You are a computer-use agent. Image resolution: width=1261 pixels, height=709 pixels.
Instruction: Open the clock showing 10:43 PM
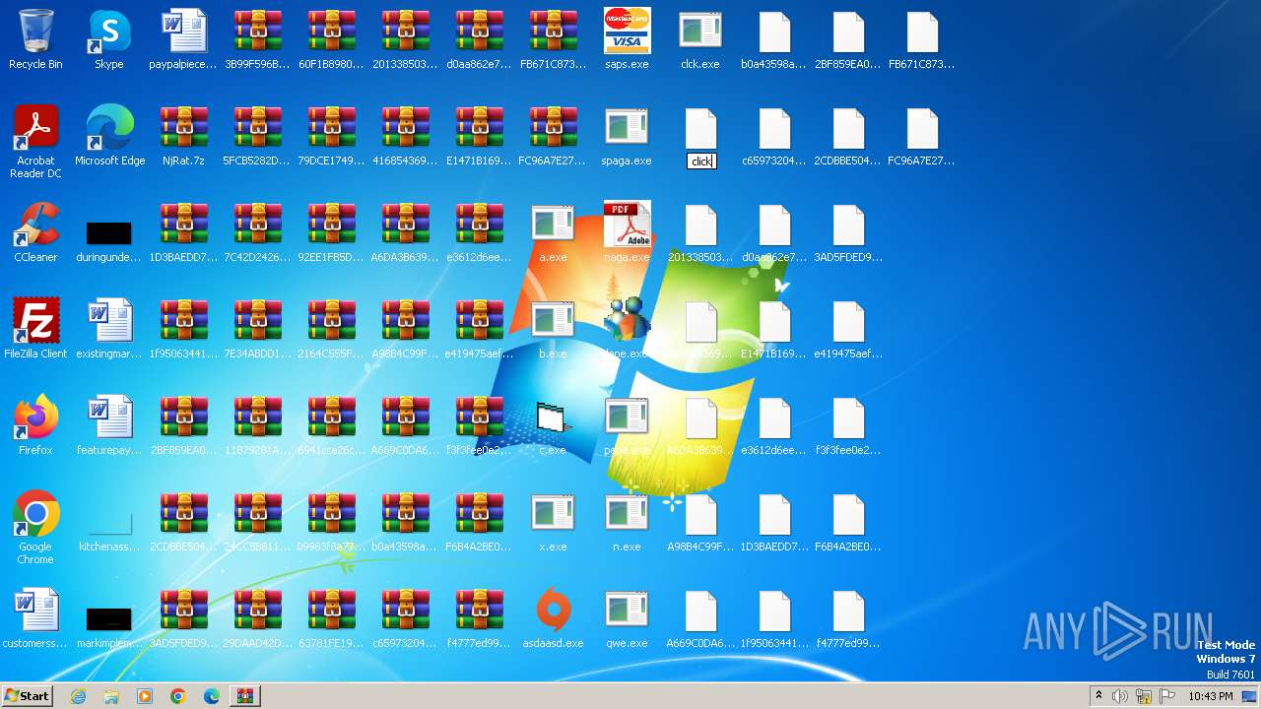(1211, 696)
